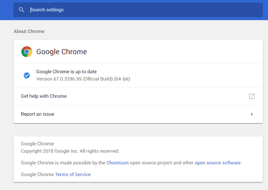Click the Version 67.0.3396.99 text
The height and width of the screenshot is (190, 268).
pyautogui.click(x=83, y=79)
